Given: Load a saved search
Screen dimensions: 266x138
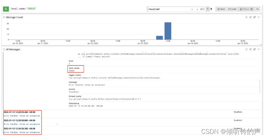Looking at the screenshot, I should (x=232, y=9).
